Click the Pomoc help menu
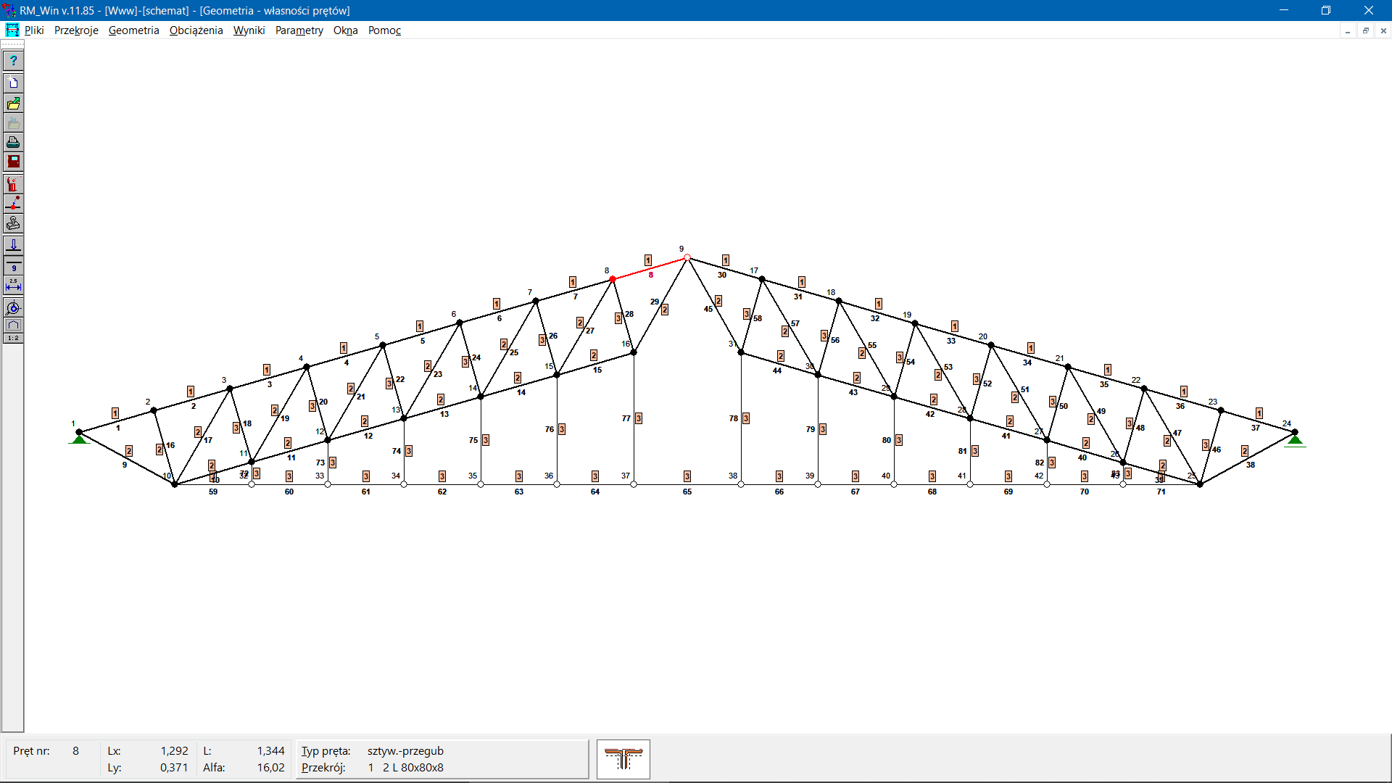The height and width of the screenshot is (783, 1392). pyautogui.click(x=385, y=30)
